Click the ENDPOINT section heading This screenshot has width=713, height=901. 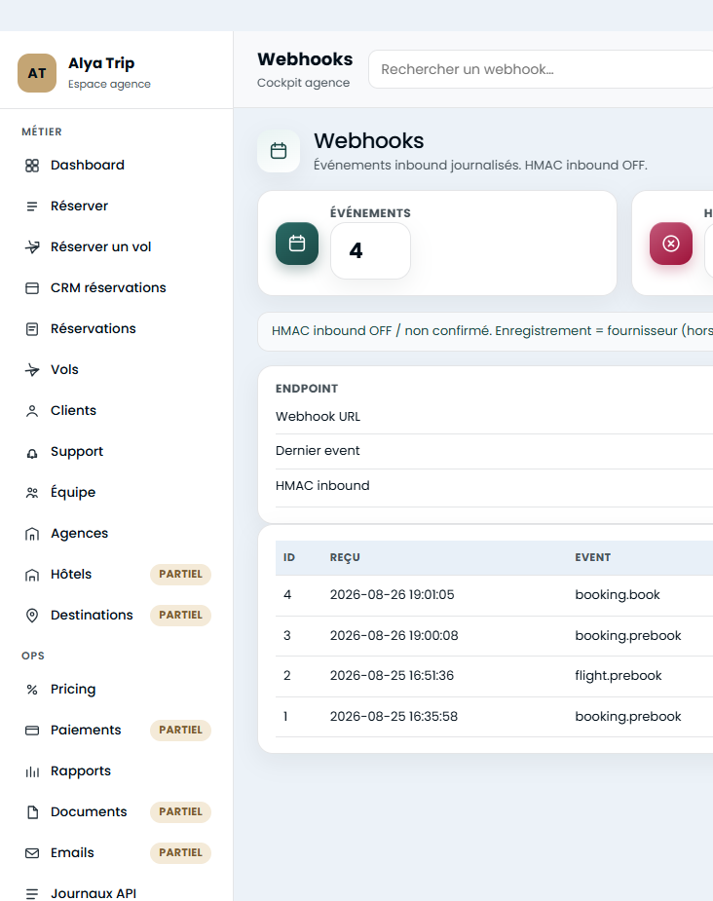pos(307,389)
